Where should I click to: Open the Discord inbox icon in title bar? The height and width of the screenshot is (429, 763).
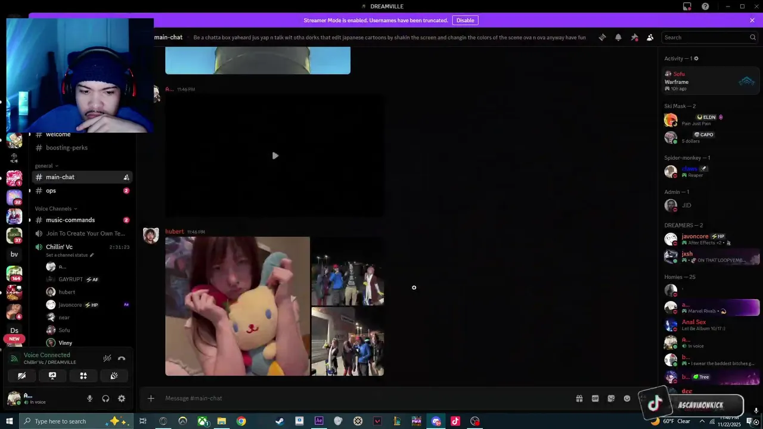(687, 7)
